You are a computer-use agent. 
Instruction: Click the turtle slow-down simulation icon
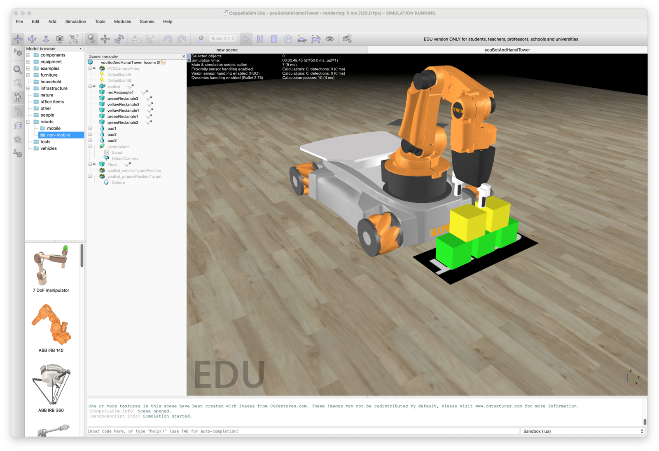[x=302, y=39]
